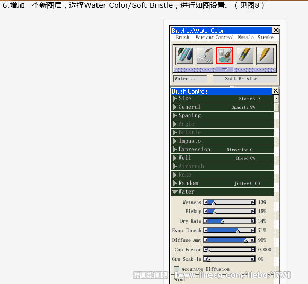Adjust the Cap Factor slider
This screenshot has width=308, height=284.
[x=229, y=249]
